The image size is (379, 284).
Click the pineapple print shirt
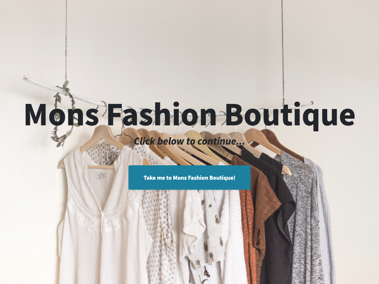click(208, 232)
